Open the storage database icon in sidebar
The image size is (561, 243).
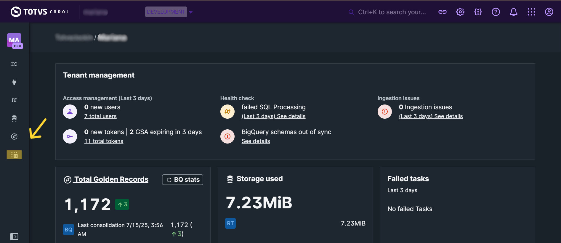coord(14,118)
